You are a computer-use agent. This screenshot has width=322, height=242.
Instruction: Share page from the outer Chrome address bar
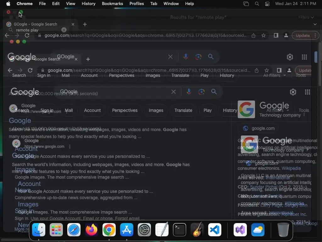pos(253,35)
